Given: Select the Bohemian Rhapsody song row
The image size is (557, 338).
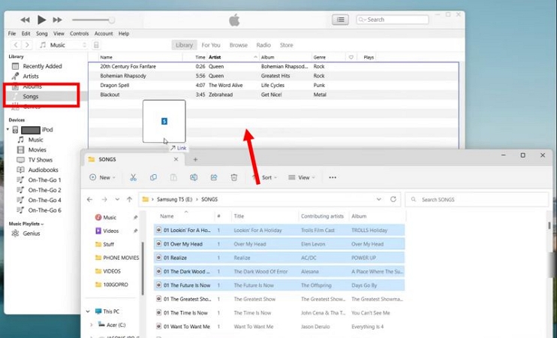Looking at the screenshot, I should pyautogui.click(x=273, y=76).
